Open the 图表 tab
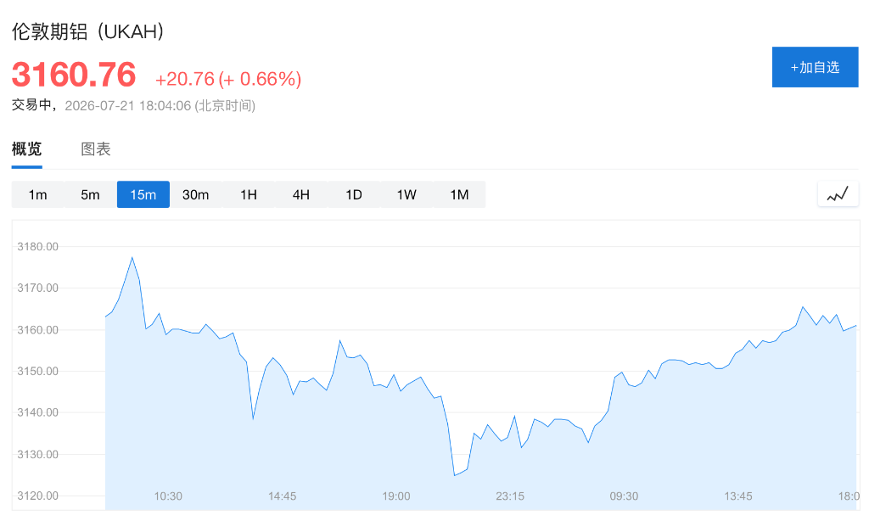This screenshot has height=521, width=869. (x=96, y=149)
